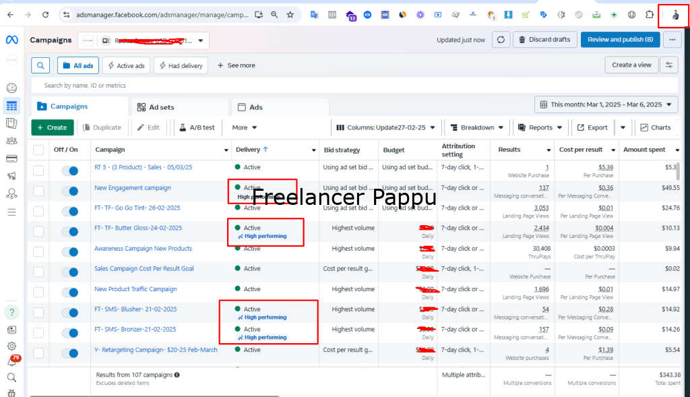Image resolution: width=690 pixels, height=397 pixels.
Task: Open Account overview gauge icon in sidebar
Action: [12, 88]
